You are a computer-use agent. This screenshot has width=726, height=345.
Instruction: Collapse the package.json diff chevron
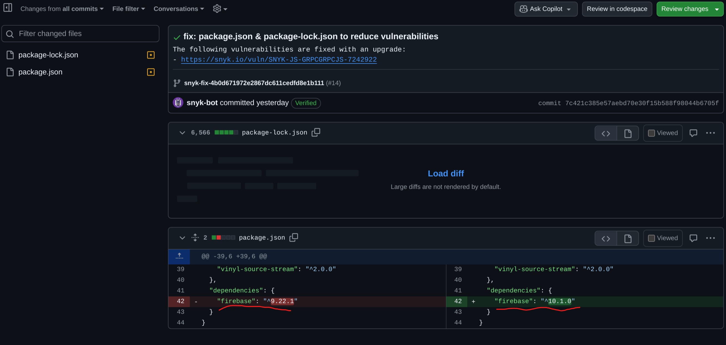[x=182, y=238]
